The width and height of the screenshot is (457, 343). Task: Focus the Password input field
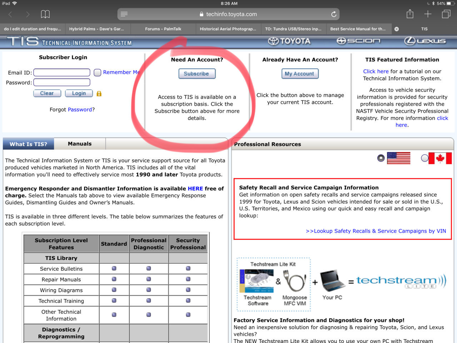click(62, 82)
